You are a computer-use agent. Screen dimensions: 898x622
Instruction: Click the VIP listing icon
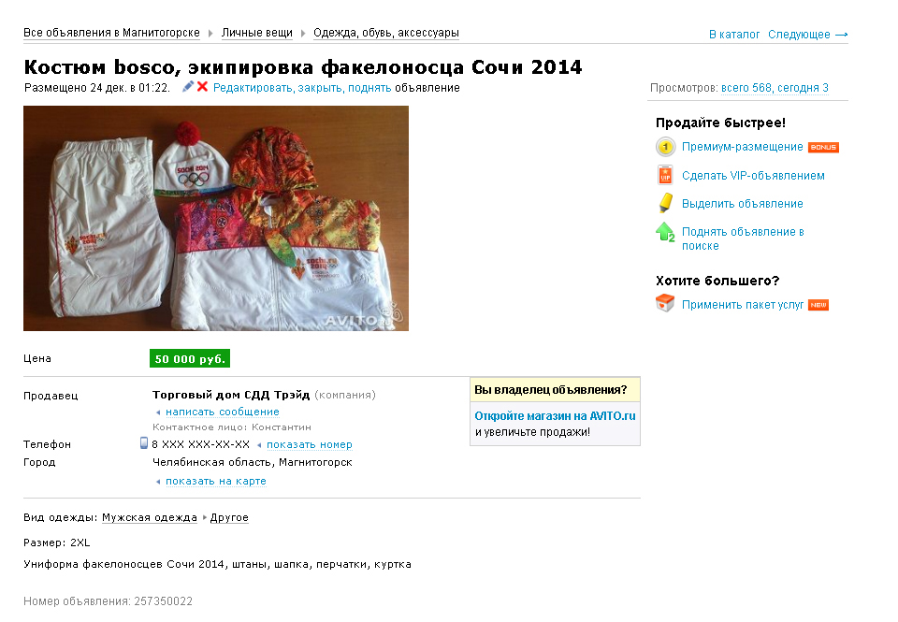pyautogui.click(x=665, y=175)
